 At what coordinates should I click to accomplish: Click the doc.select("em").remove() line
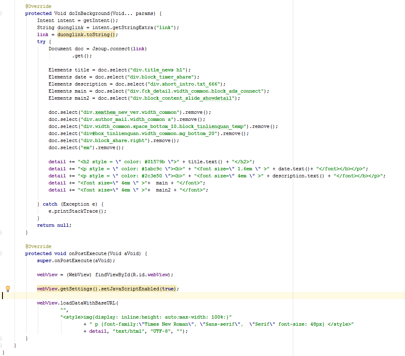pyautogui.click(x=86, y=147)
